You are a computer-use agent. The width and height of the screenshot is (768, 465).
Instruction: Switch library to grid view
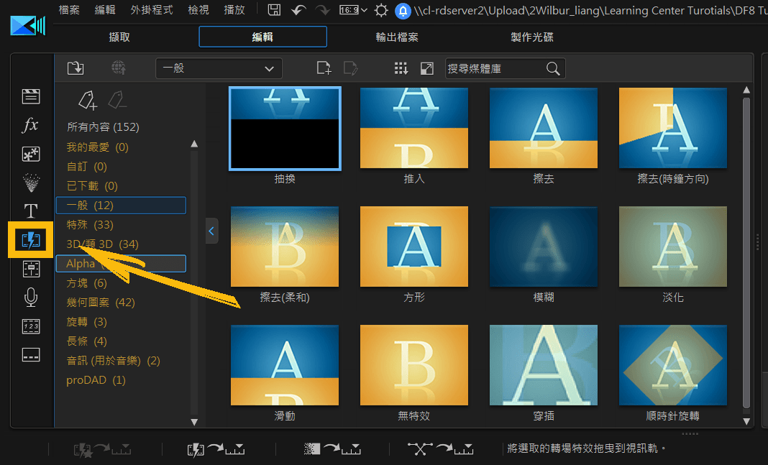coord(401,68)
